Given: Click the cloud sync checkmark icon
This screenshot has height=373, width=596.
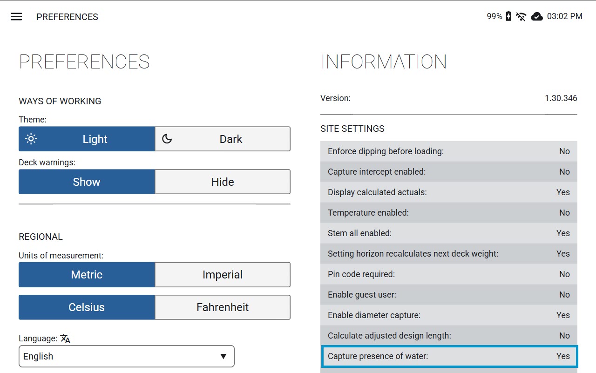Looking at the screenshot, I should click(x=537, y=17).
